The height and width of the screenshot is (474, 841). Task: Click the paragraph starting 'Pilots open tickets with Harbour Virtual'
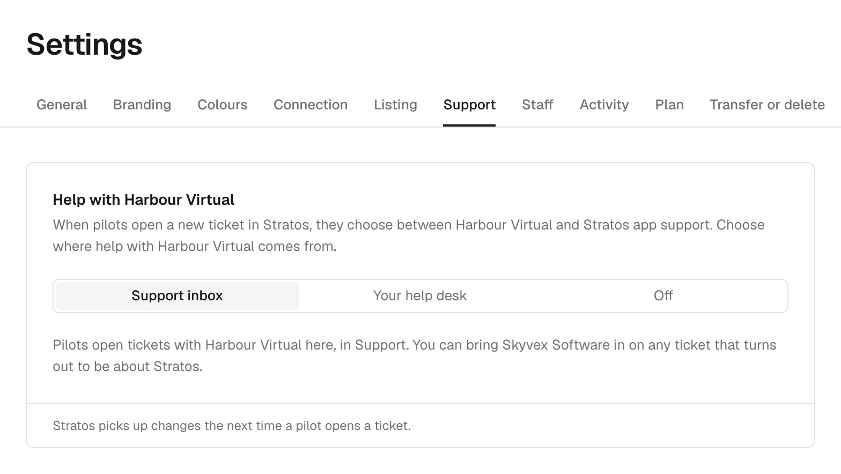[x=415, y=355]
